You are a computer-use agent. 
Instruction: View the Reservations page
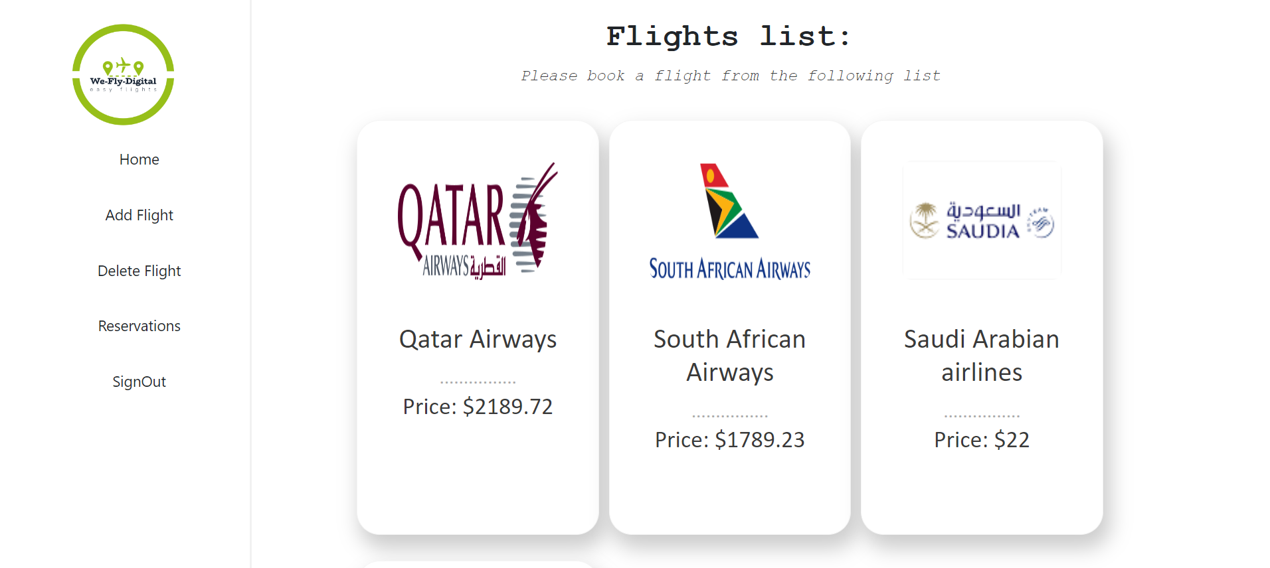139,326
